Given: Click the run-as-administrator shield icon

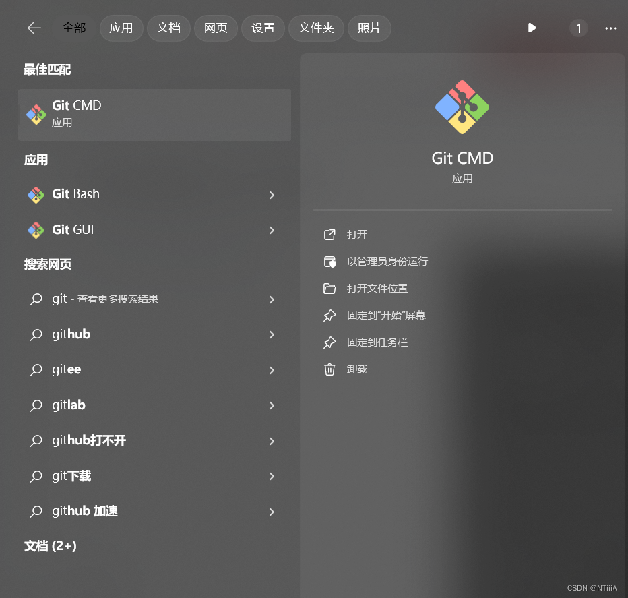Looking at the screenshot, I should 329,262.
